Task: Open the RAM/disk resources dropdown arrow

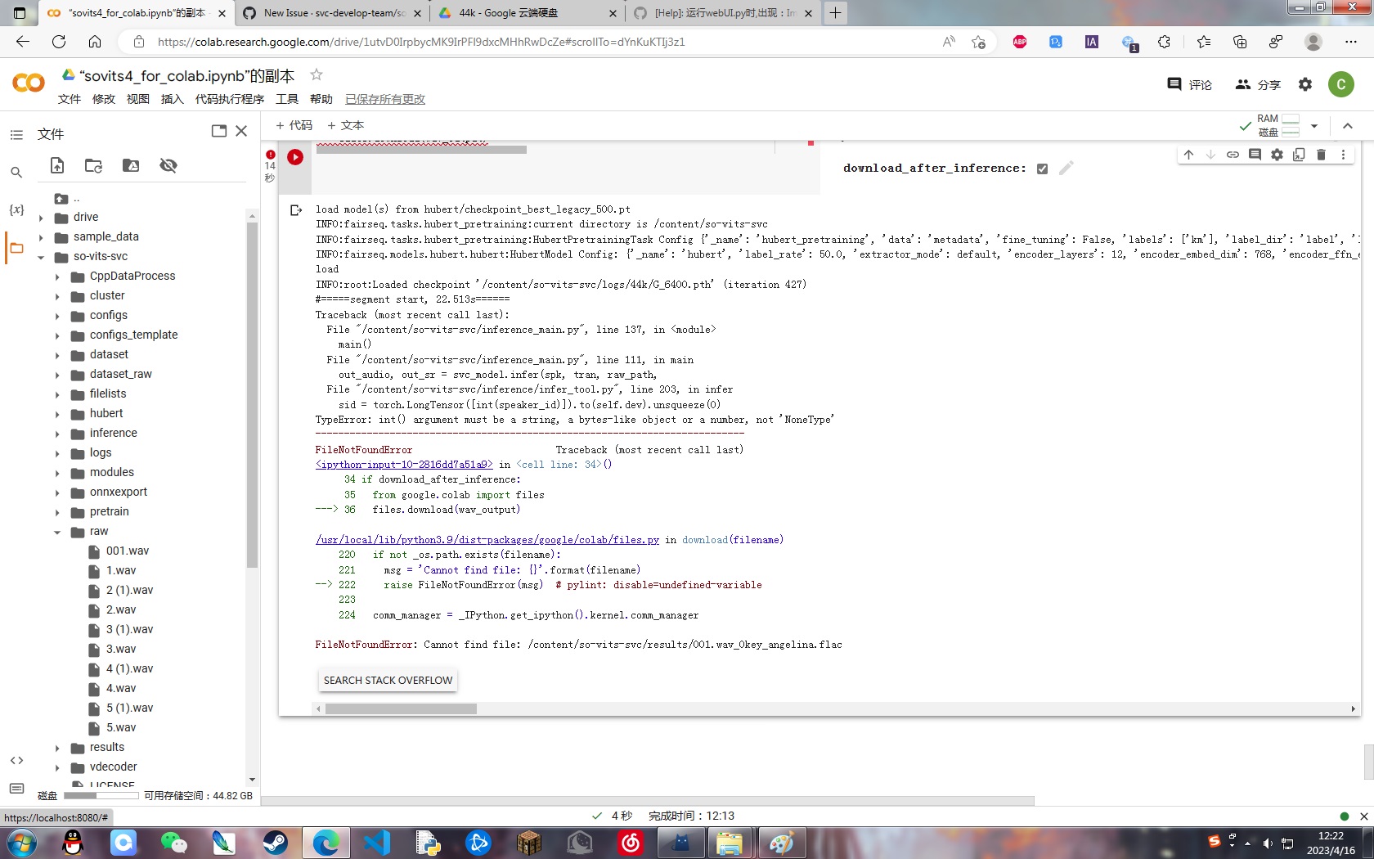Action: tap(1314, 125)
